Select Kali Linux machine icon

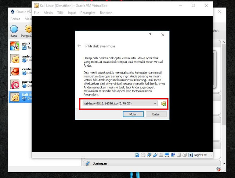pyautogui.click(x=15, y=97)
